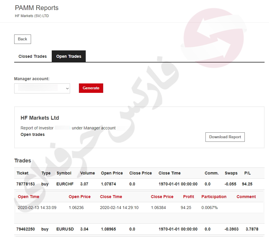Screen dimensions: 269x237
Task: Click the HF Markets Ltd heading
Action: pos(40,118)
